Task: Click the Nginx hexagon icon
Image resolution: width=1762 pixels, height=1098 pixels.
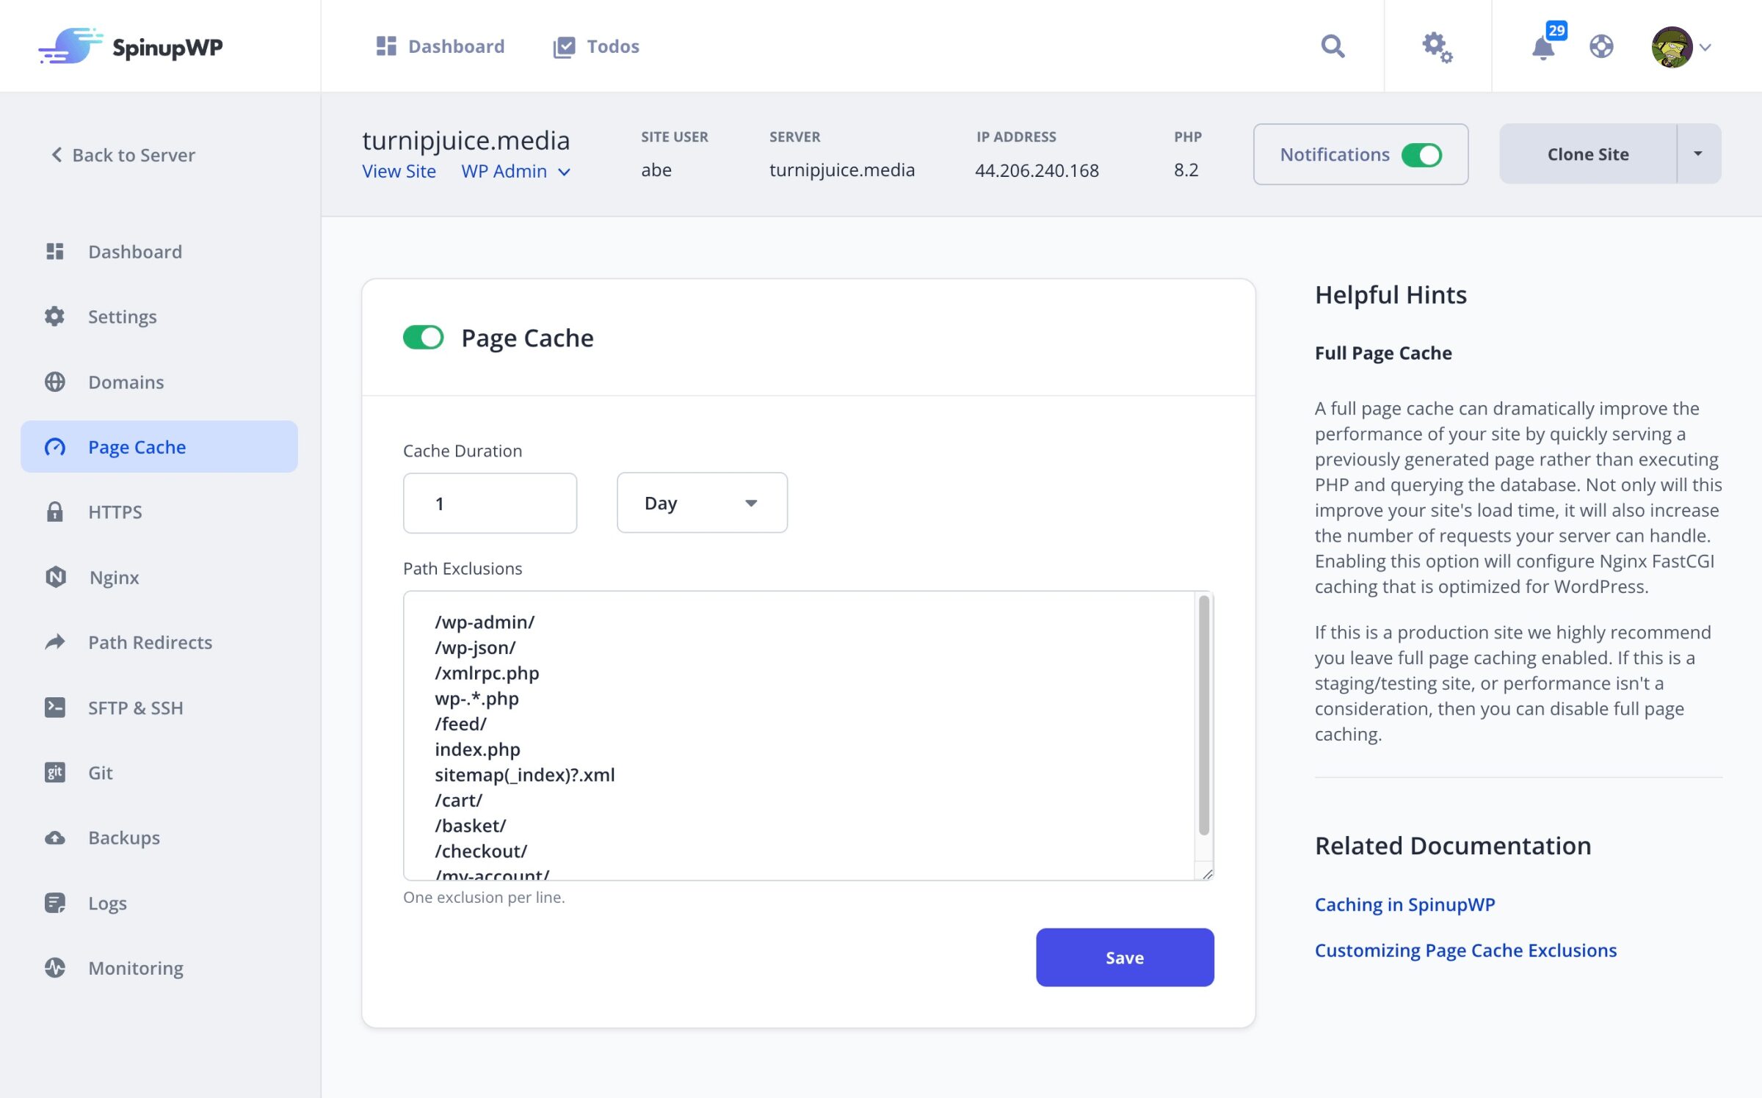Action: [55, 577]
